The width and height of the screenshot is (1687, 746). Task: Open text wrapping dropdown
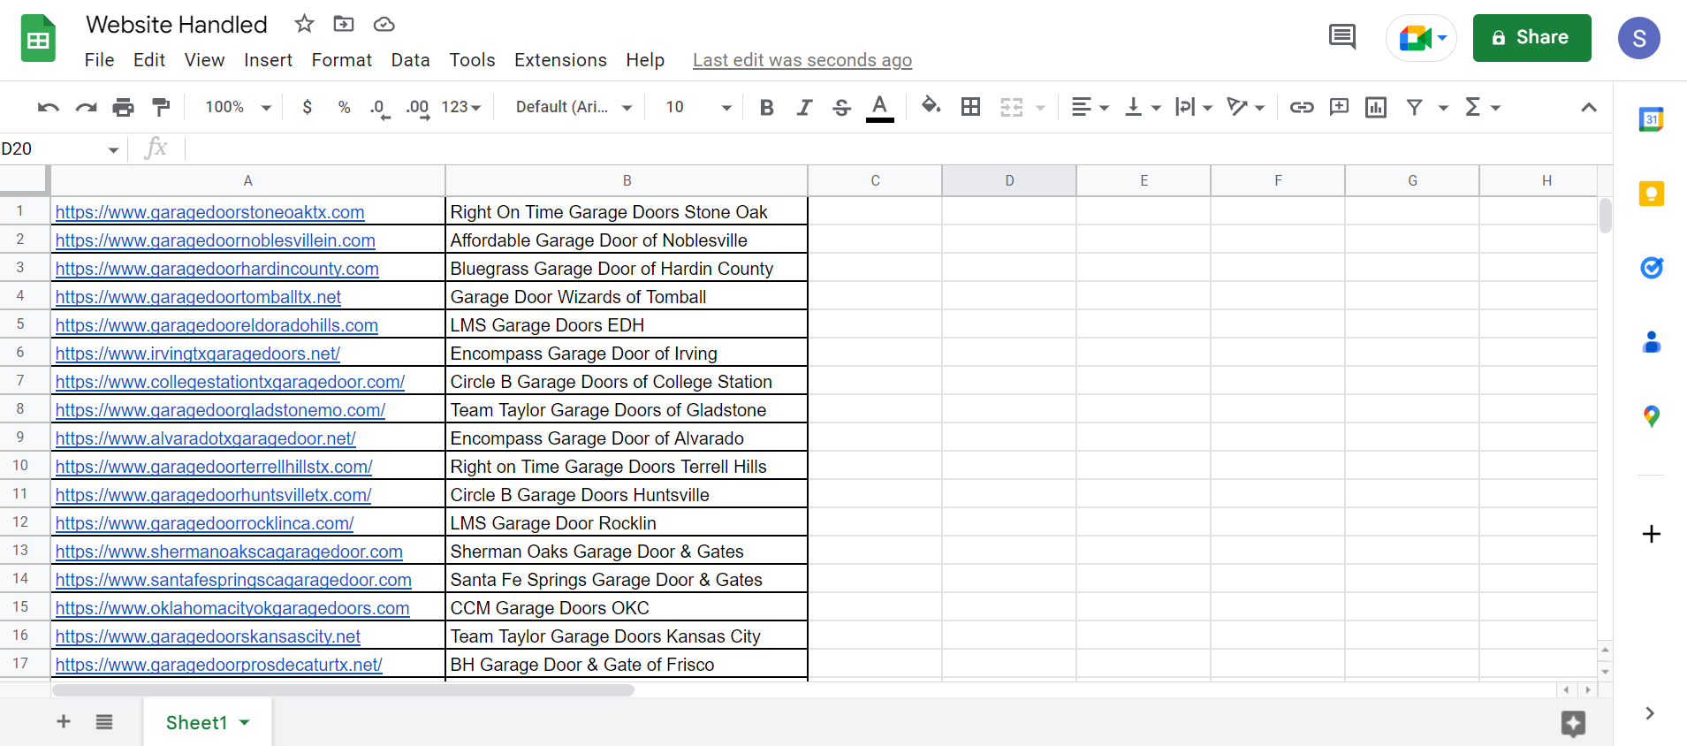tap(1194, 107)
